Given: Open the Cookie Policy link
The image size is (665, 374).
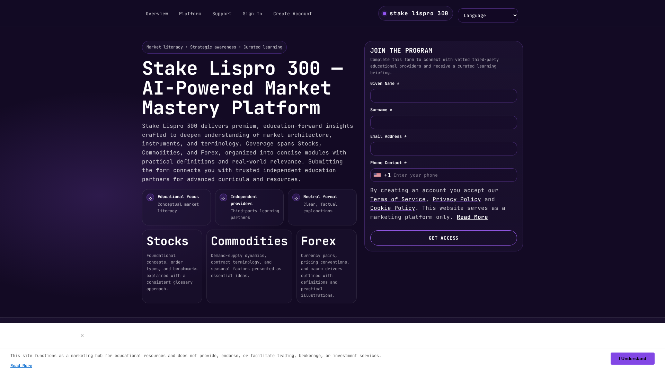Looking at the screenshot, I should coord(392,208).
